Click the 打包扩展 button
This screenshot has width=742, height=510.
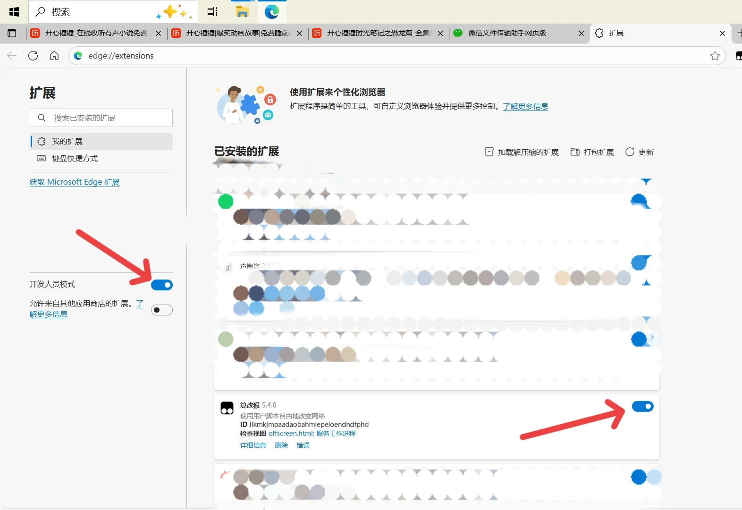point(592,152)
